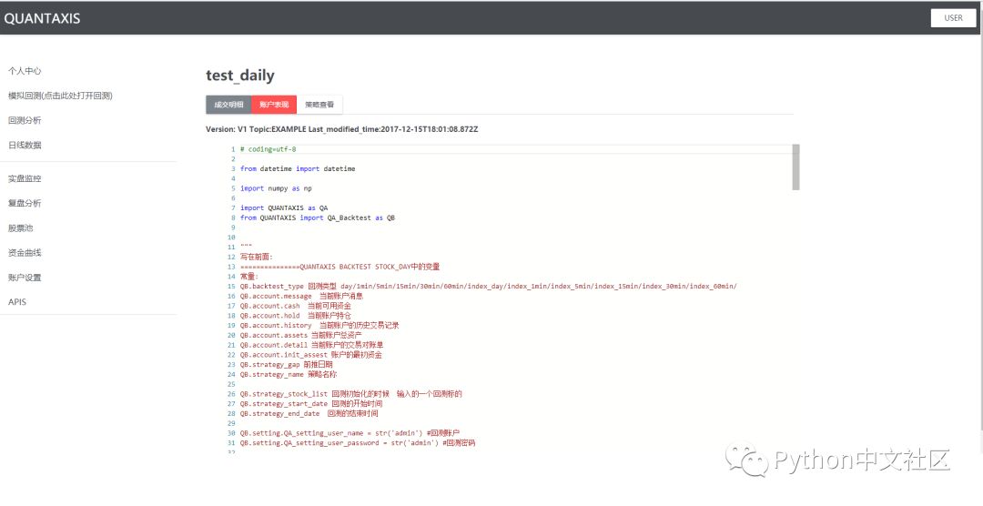The image size is (983, 506).
Task: Go to 个人中心 in sidebar
Action: click(x=25, y=71)
